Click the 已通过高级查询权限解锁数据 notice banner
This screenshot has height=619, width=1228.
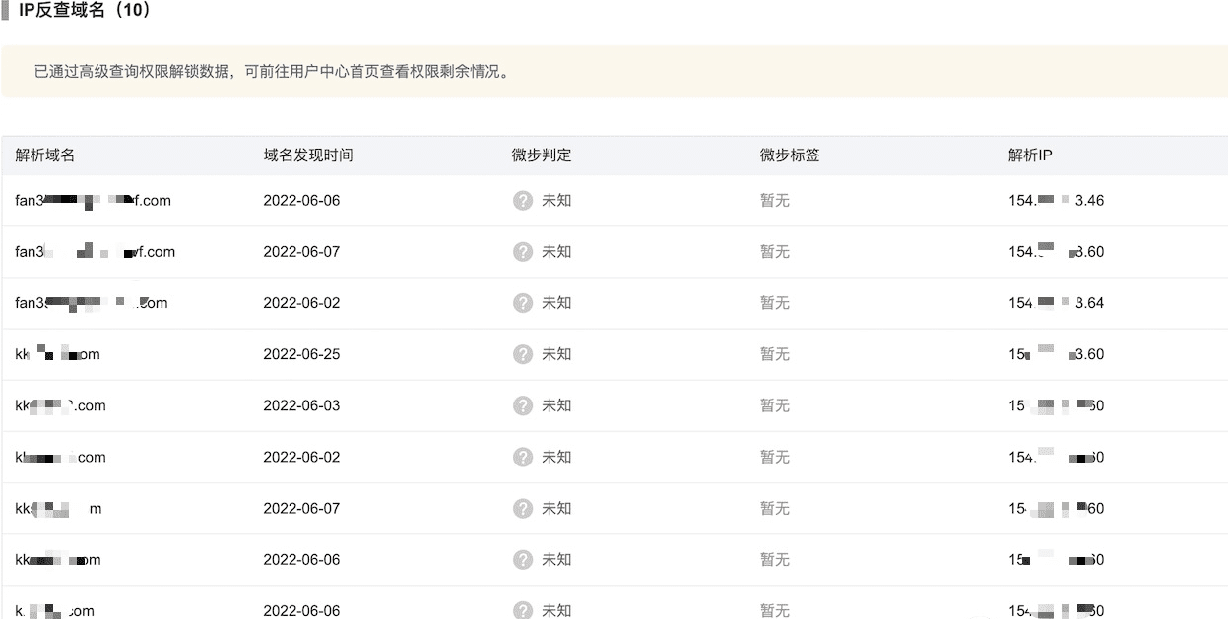[x=272, y=72]
